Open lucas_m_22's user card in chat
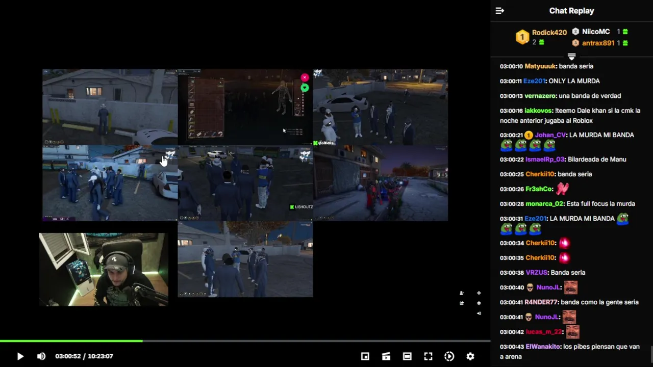 pyautogui.click(x=544, y=332)
